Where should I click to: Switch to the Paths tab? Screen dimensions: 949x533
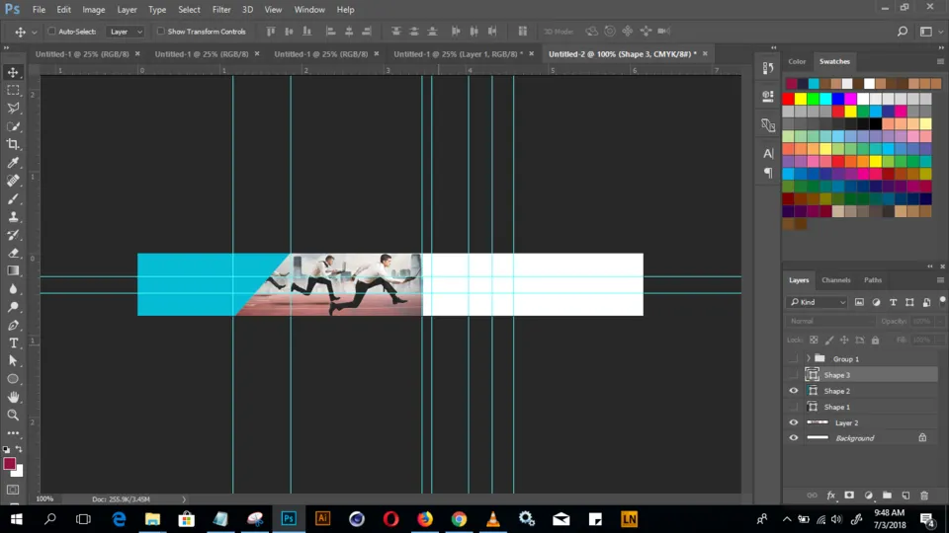click(x=873, y=280)
